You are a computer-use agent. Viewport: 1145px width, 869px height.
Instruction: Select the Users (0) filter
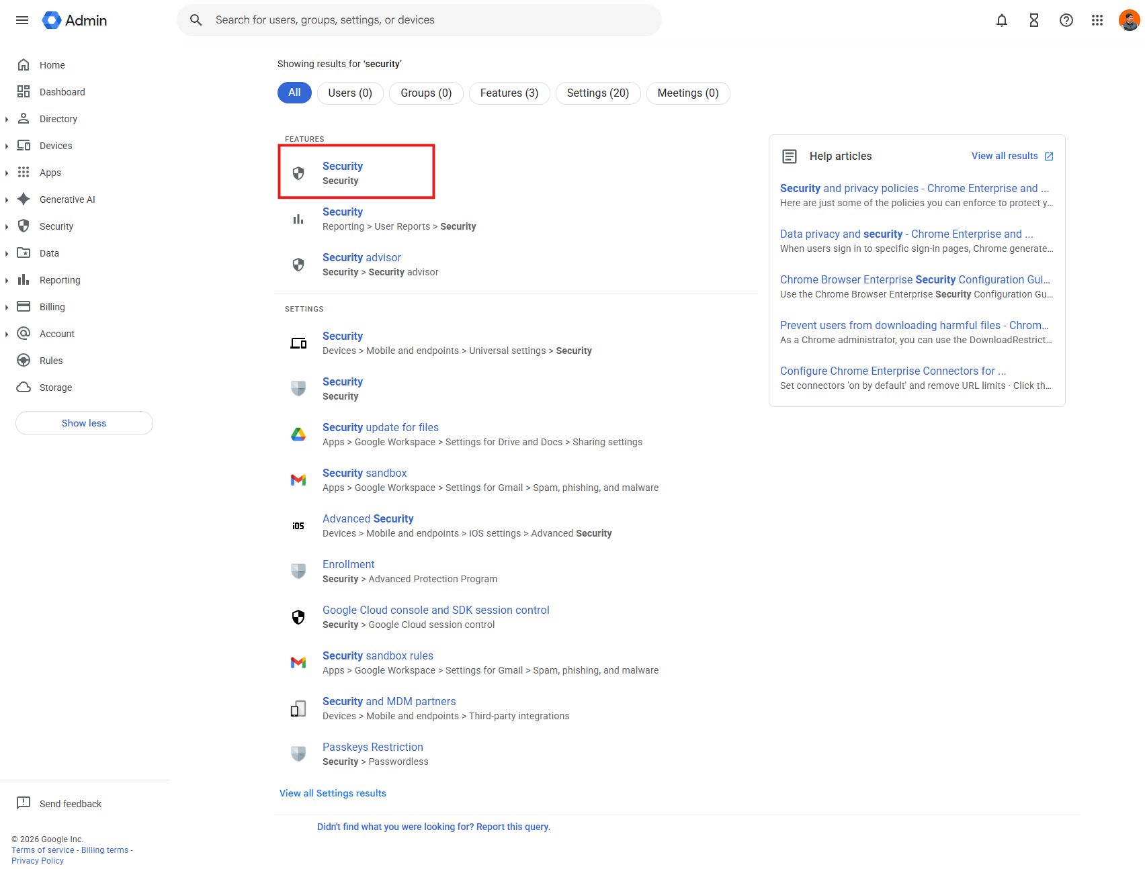coord(350,93)
